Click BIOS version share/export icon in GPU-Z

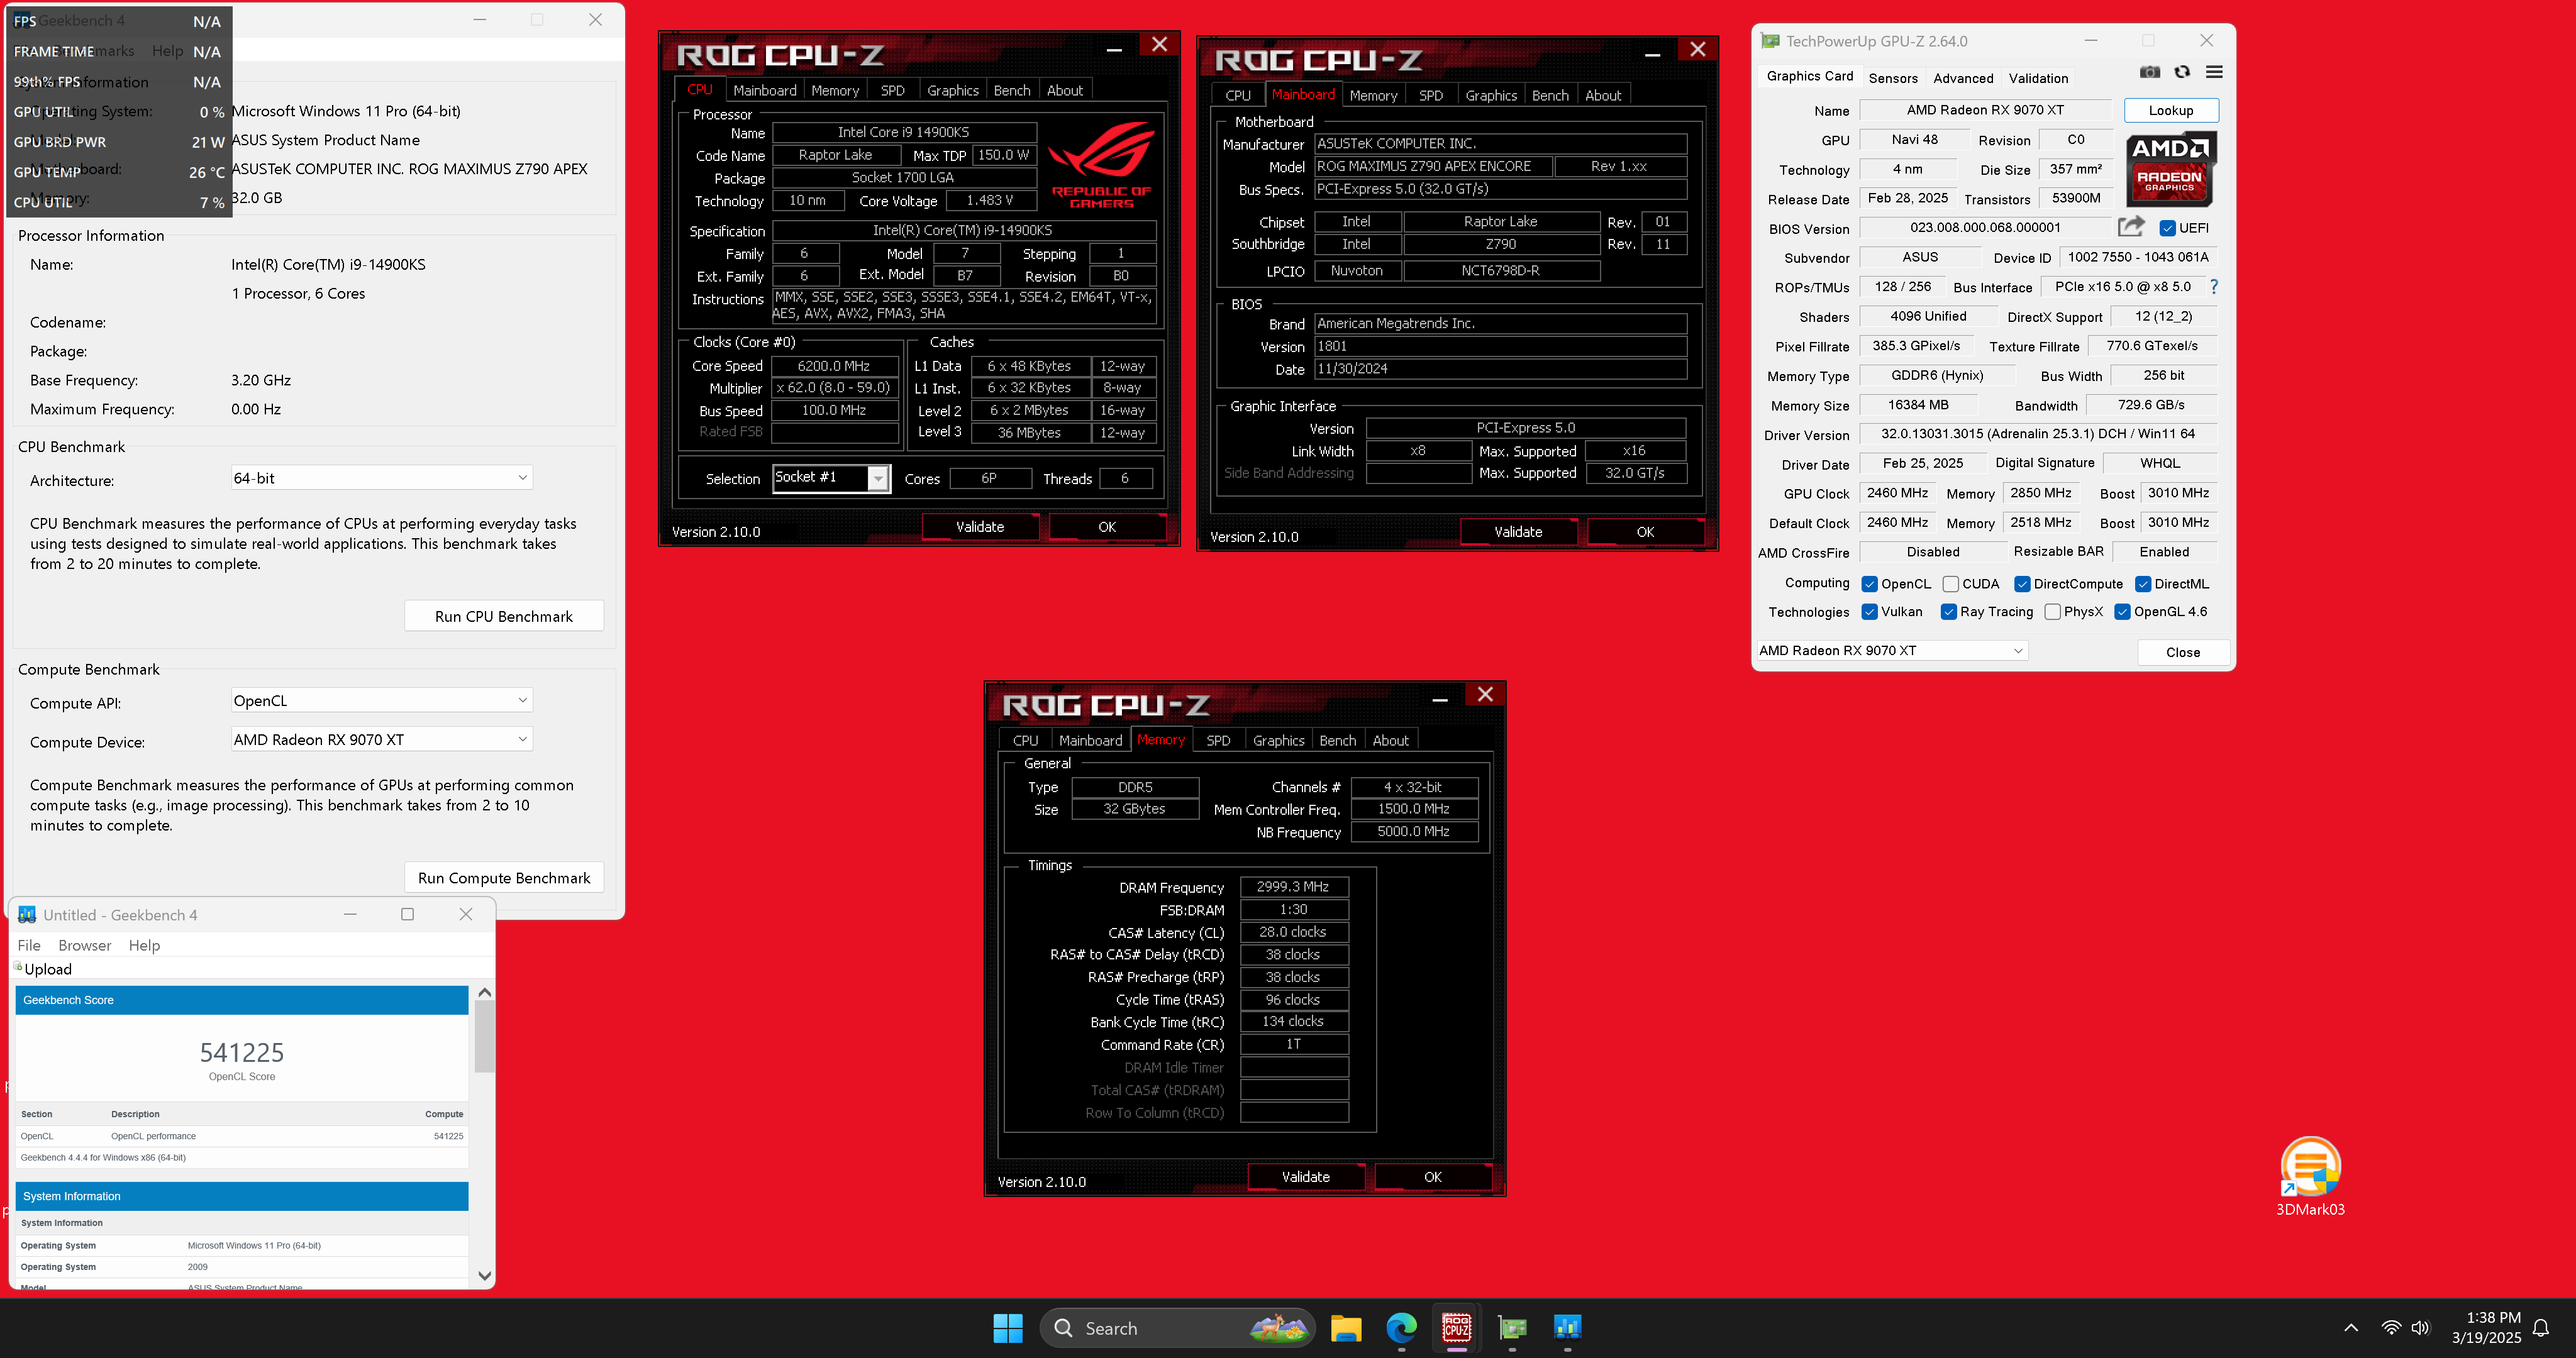(x=2131, y=227)
